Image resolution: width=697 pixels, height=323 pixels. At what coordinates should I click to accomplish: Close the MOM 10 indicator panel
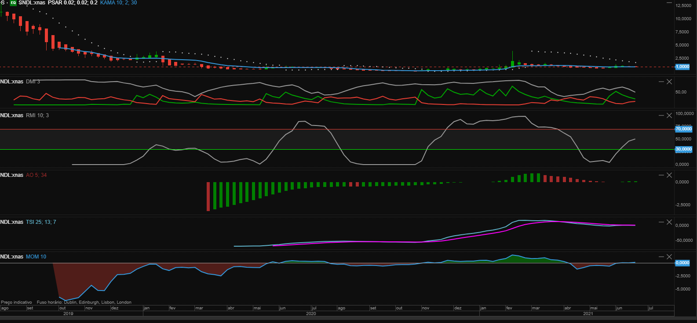click(x=669, y=257)
